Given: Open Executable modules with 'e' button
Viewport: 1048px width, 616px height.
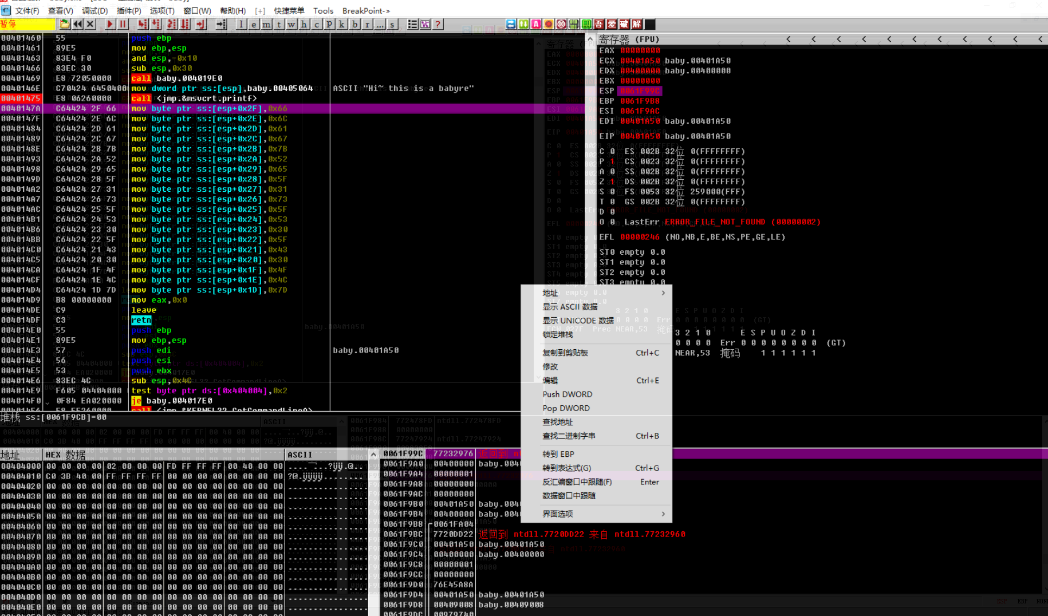Looking at the screenshot, I should (x=254, y=24).
